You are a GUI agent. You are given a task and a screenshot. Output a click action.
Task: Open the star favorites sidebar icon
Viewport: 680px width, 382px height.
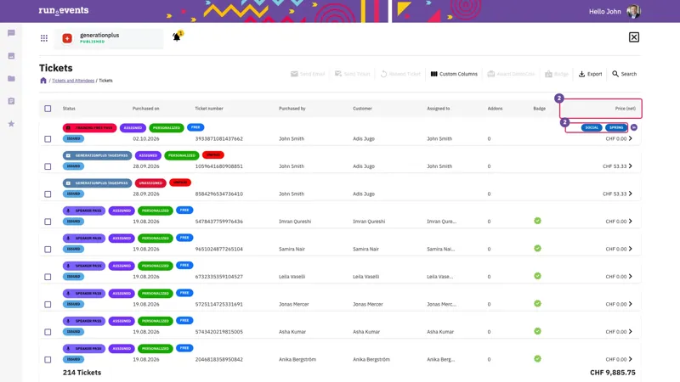pos(11,124)
